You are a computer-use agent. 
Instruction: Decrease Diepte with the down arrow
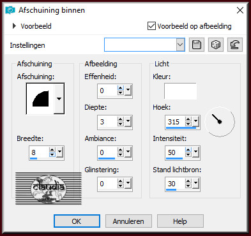pos(121,124)
